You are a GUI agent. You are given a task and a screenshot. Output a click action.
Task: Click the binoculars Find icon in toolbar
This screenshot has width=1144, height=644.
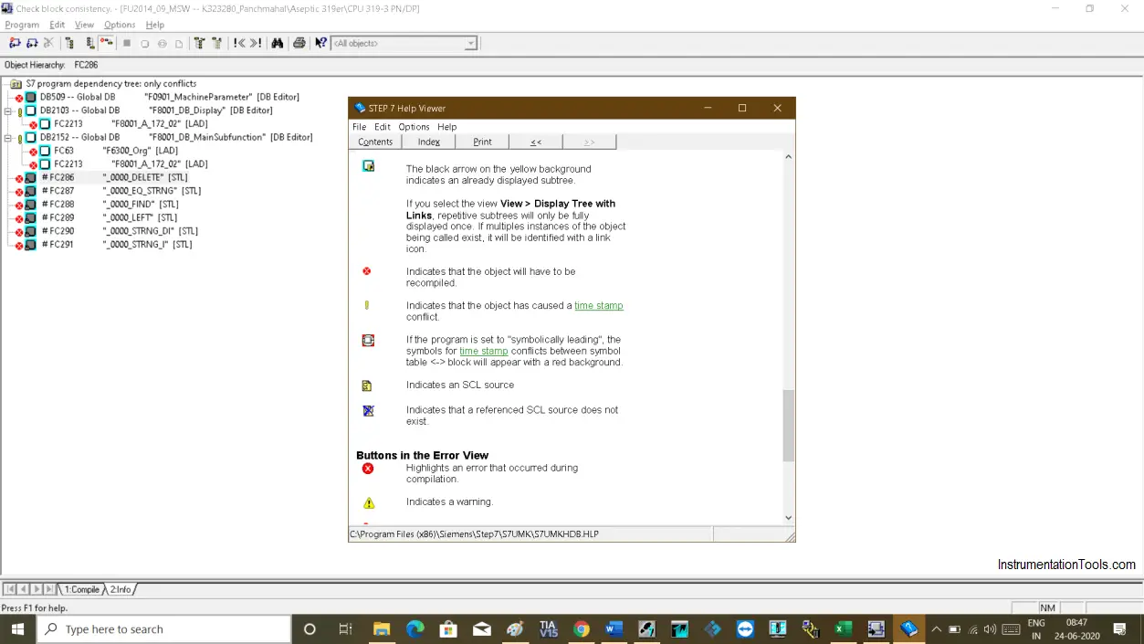[277, 43]
